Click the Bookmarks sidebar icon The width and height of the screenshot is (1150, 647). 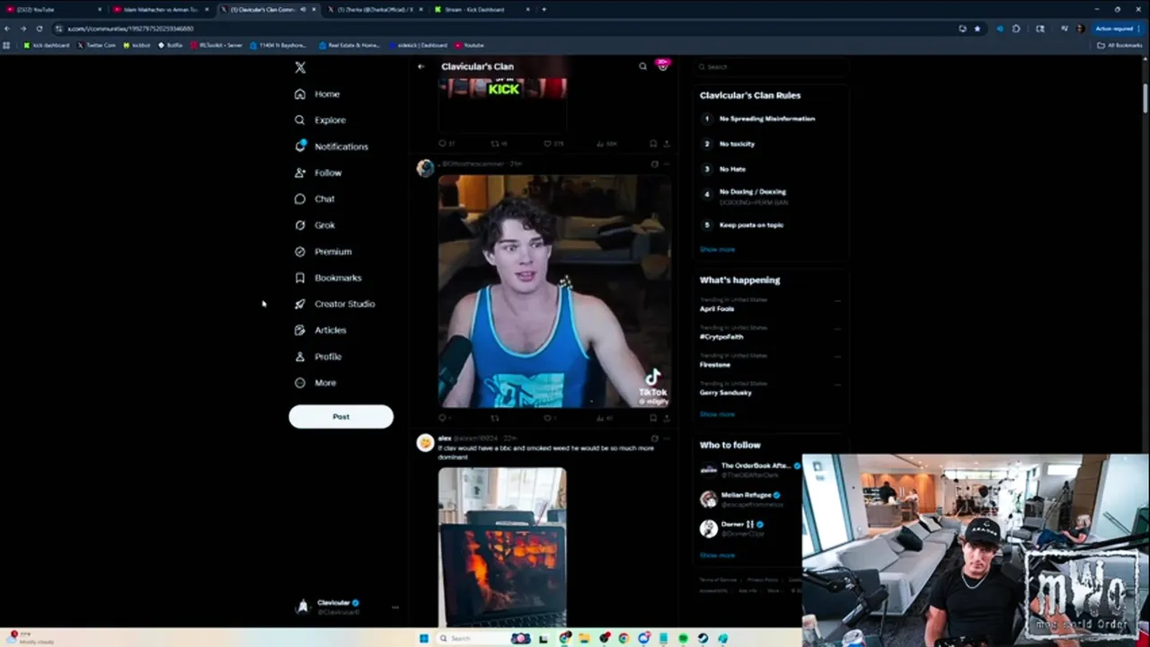point(300,278)
